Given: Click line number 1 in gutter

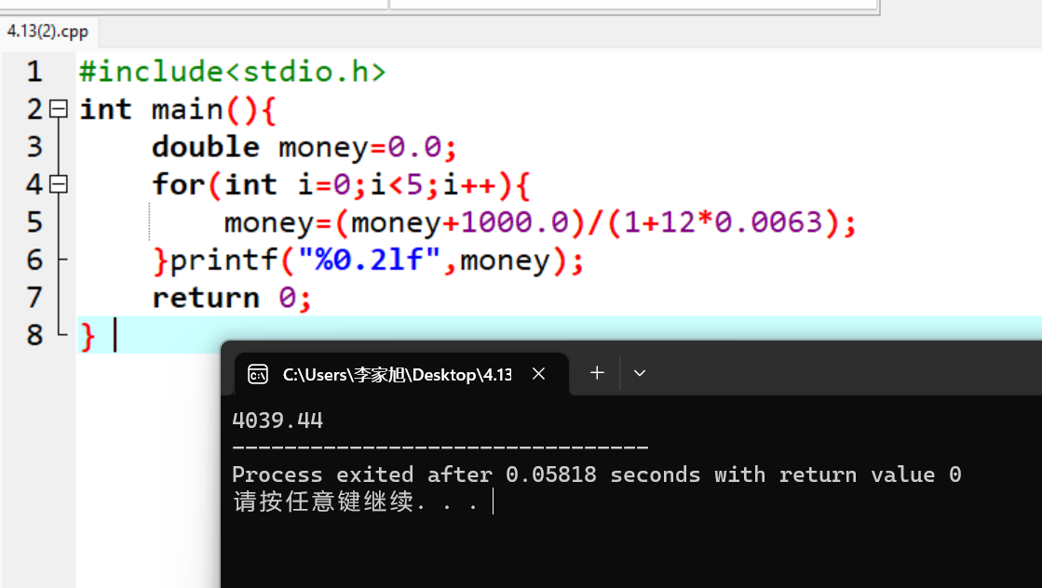Looking at the screenshot, I should click(x=34, y=72).
